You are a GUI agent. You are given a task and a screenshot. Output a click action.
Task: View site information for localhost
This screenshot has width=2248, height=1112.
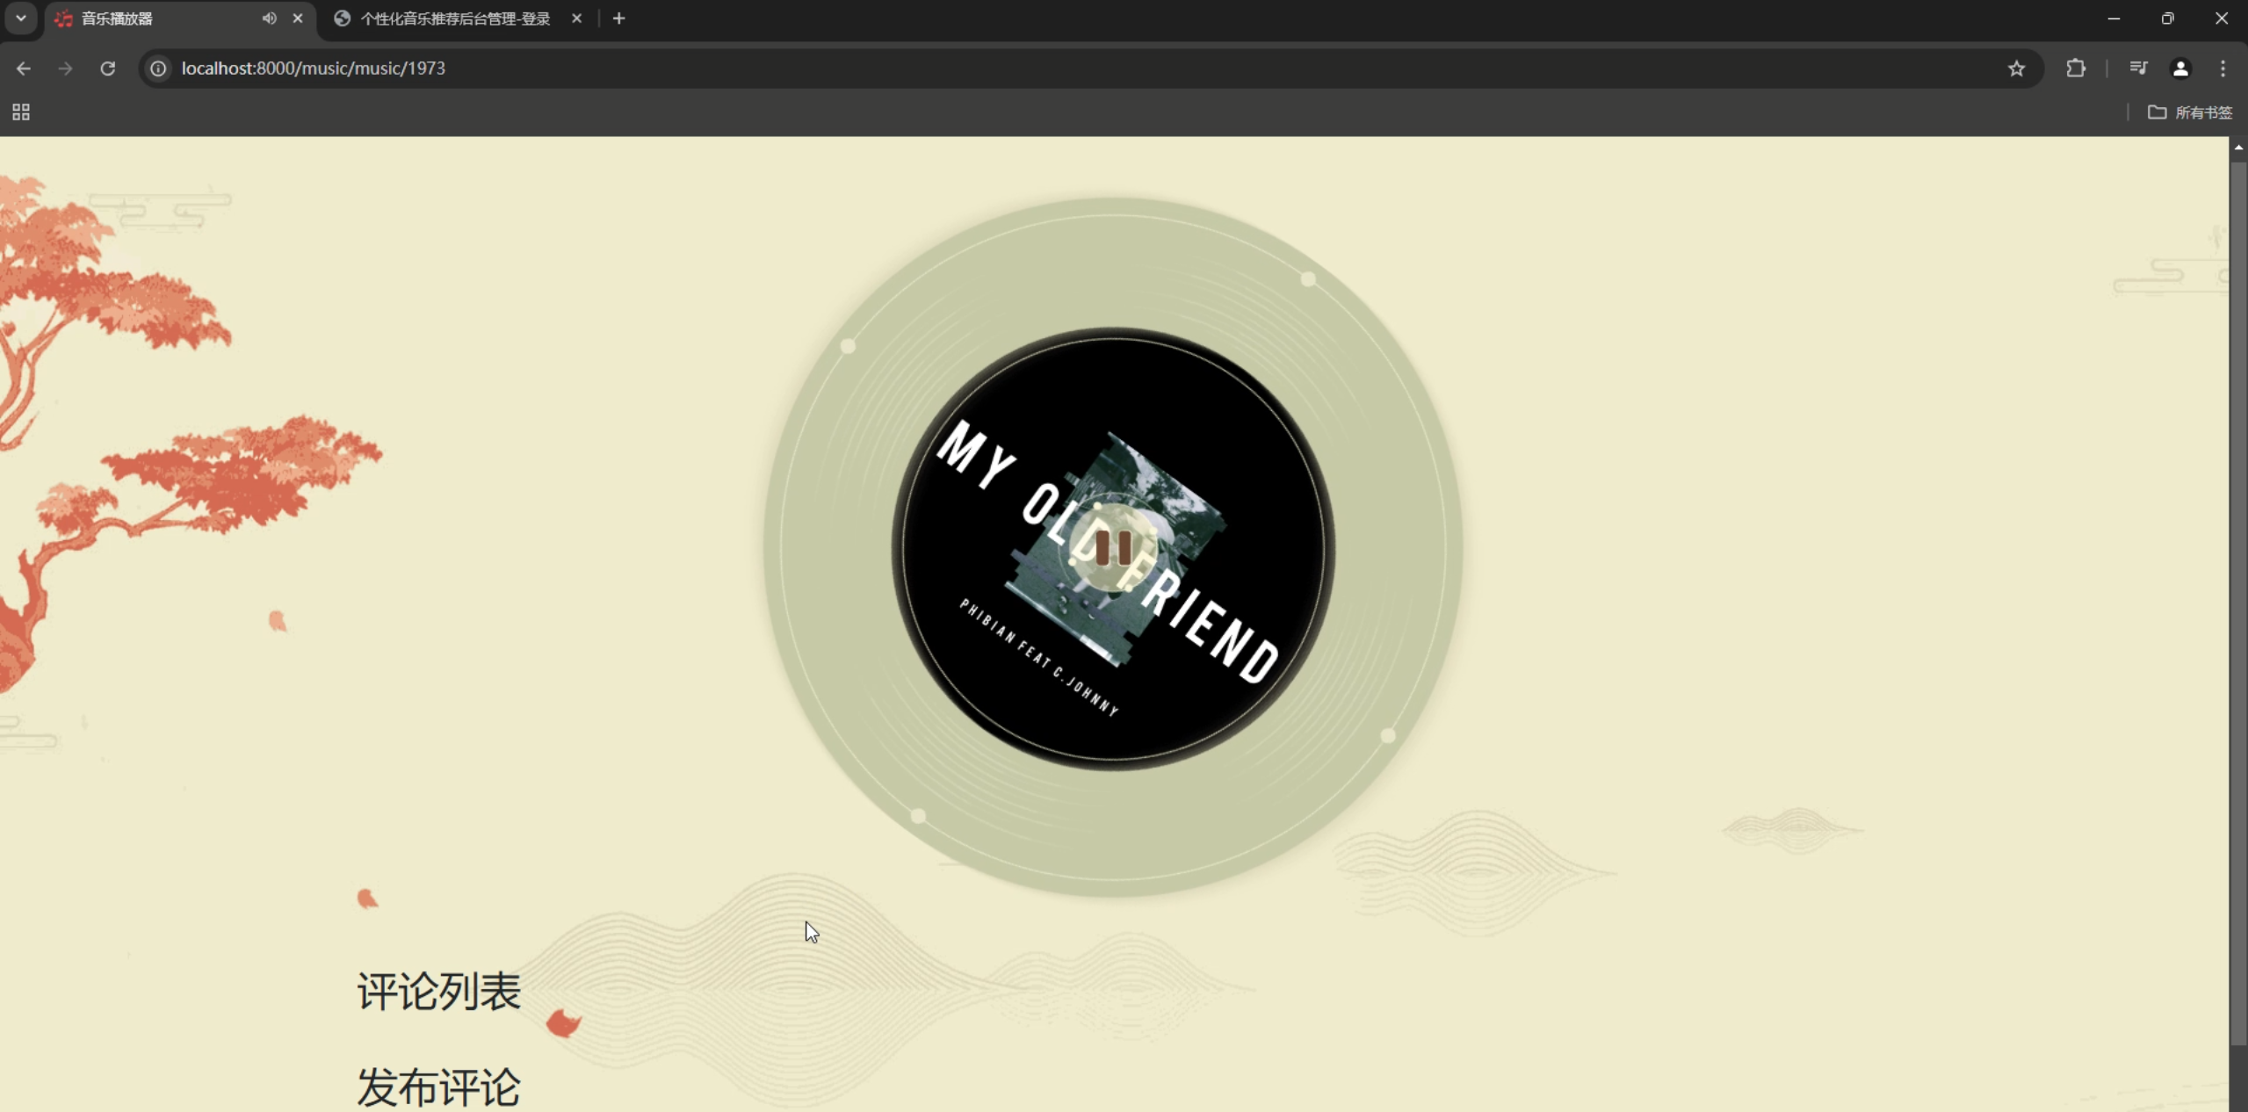click(158, 69)
